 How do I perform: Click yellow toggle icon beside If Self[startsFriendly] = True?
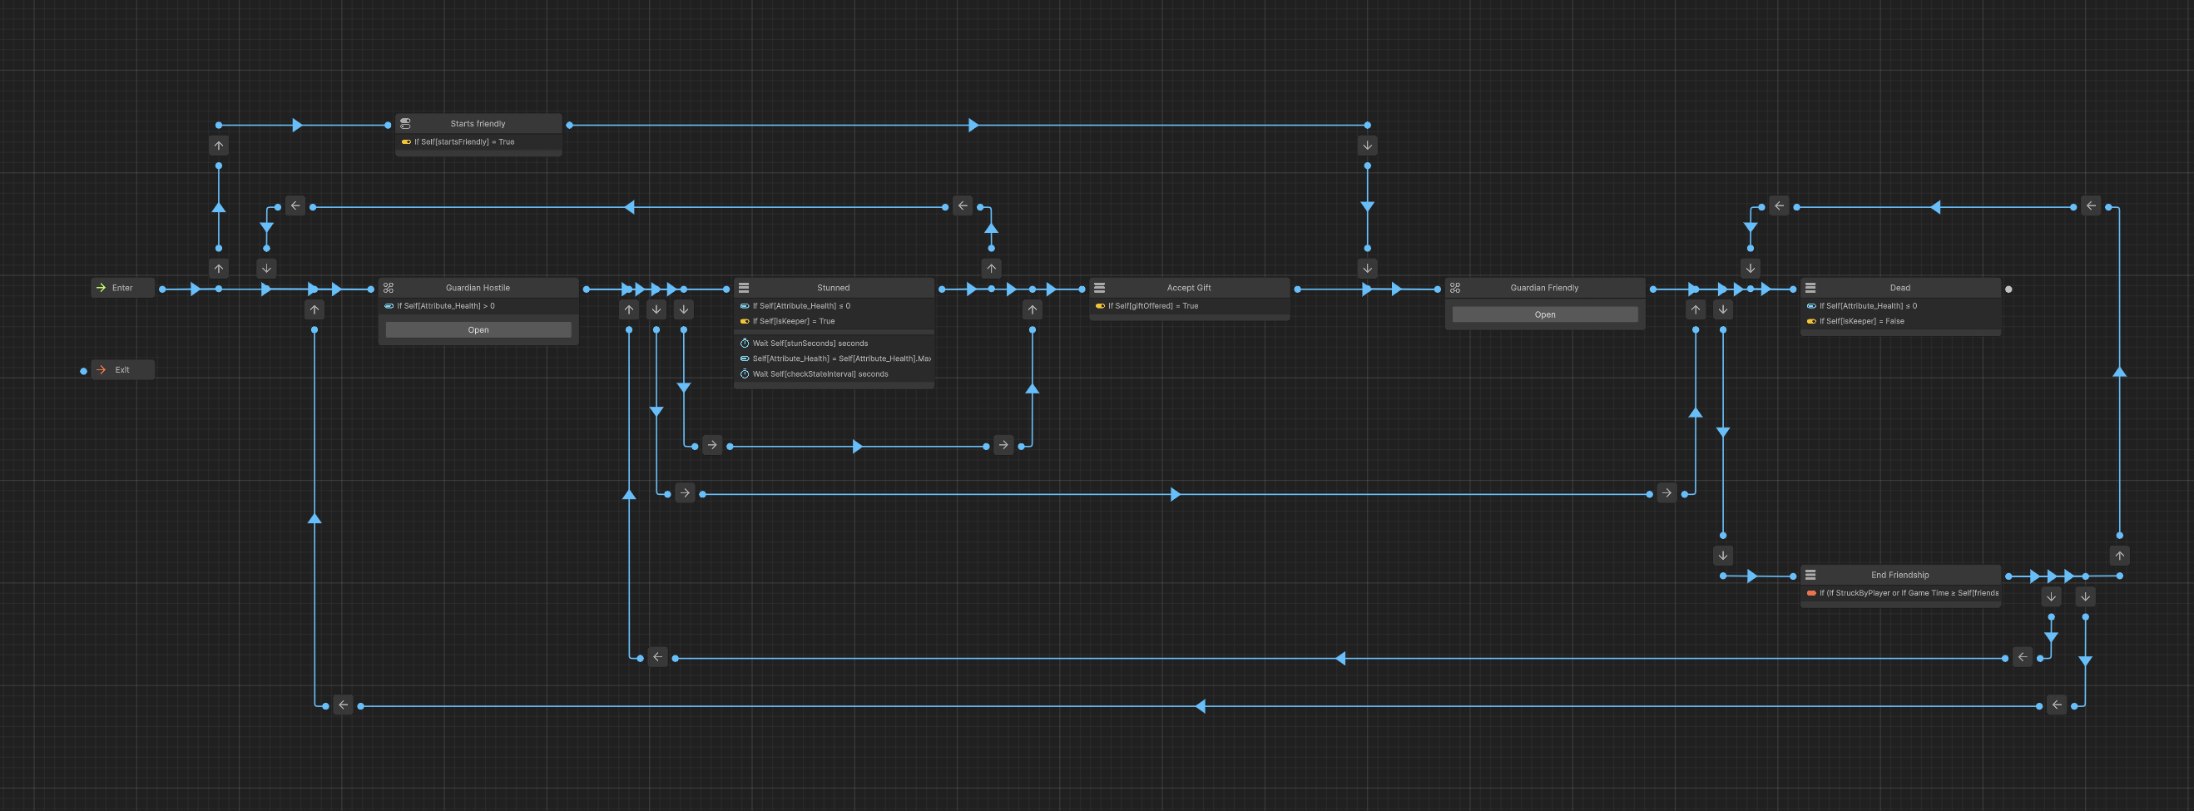[406, 142]
